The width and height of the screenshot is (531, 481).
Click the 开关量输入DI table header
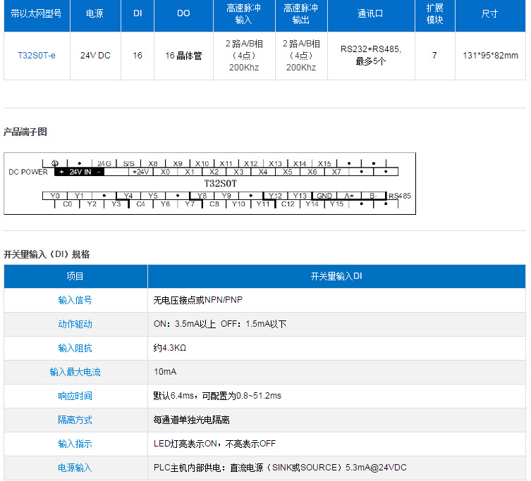pos(336,276)
